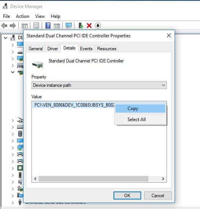
Task: Expand the chevron beside the mouse icon
Action: [x=13, y=134]
